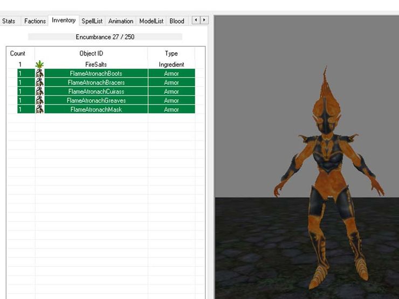
Task: Select the FlameAtronachCuirass item icon
Action: 39,92
